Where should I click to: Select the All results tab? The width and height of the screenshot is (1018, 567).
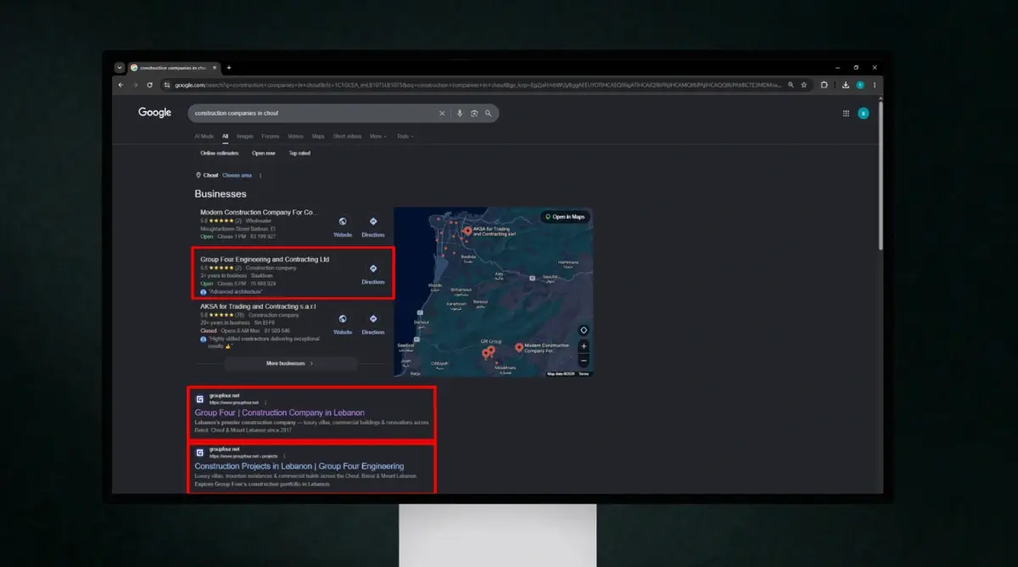pos(226,136)
